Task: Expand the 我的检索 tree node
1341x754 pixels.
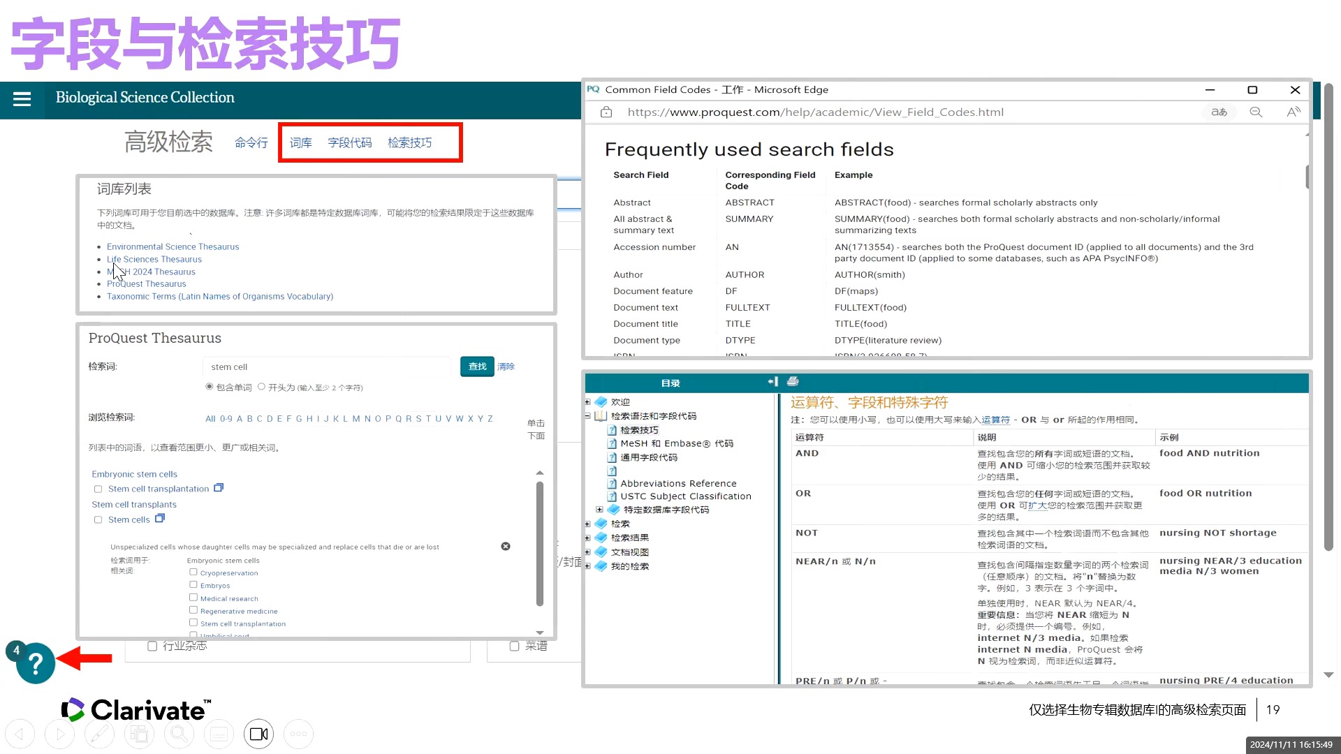Action: [587, 566]
